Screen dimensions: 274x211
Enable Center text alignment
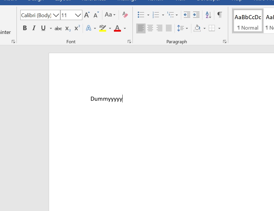(x=150, y=28)
